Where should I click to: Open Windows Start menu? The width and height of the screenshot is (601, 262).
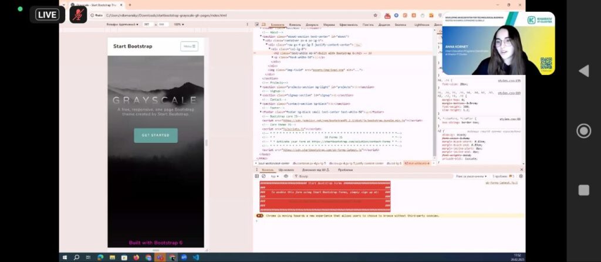click(x=65, y=257)
